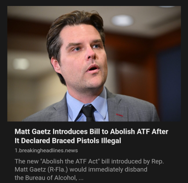Viewport: 188px width, 183px height.
Task: Click "introduced by Rep." in the description
Action: (x=138, y=162)
